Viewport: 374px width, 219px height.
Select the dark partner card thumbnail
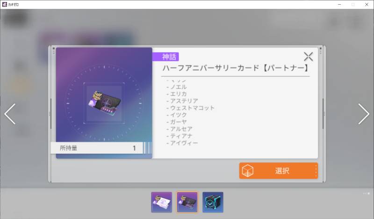pos(187,202)
